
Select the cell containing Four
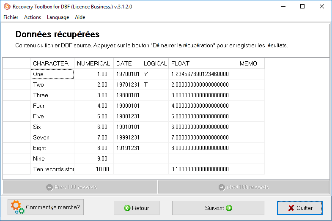52,106
